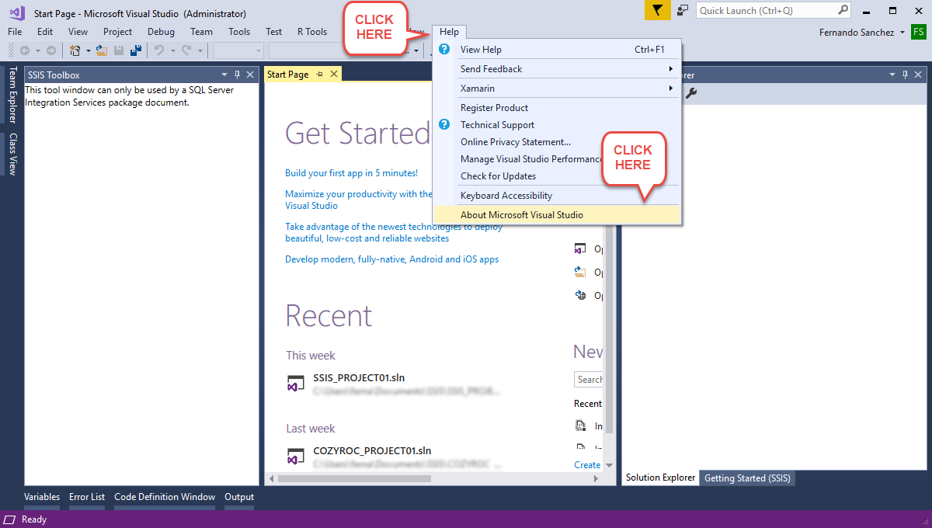Viewport: 932px width, 528px height.
Task: Click the Save All toolbar icon
Action: click(x=136, y=50)
